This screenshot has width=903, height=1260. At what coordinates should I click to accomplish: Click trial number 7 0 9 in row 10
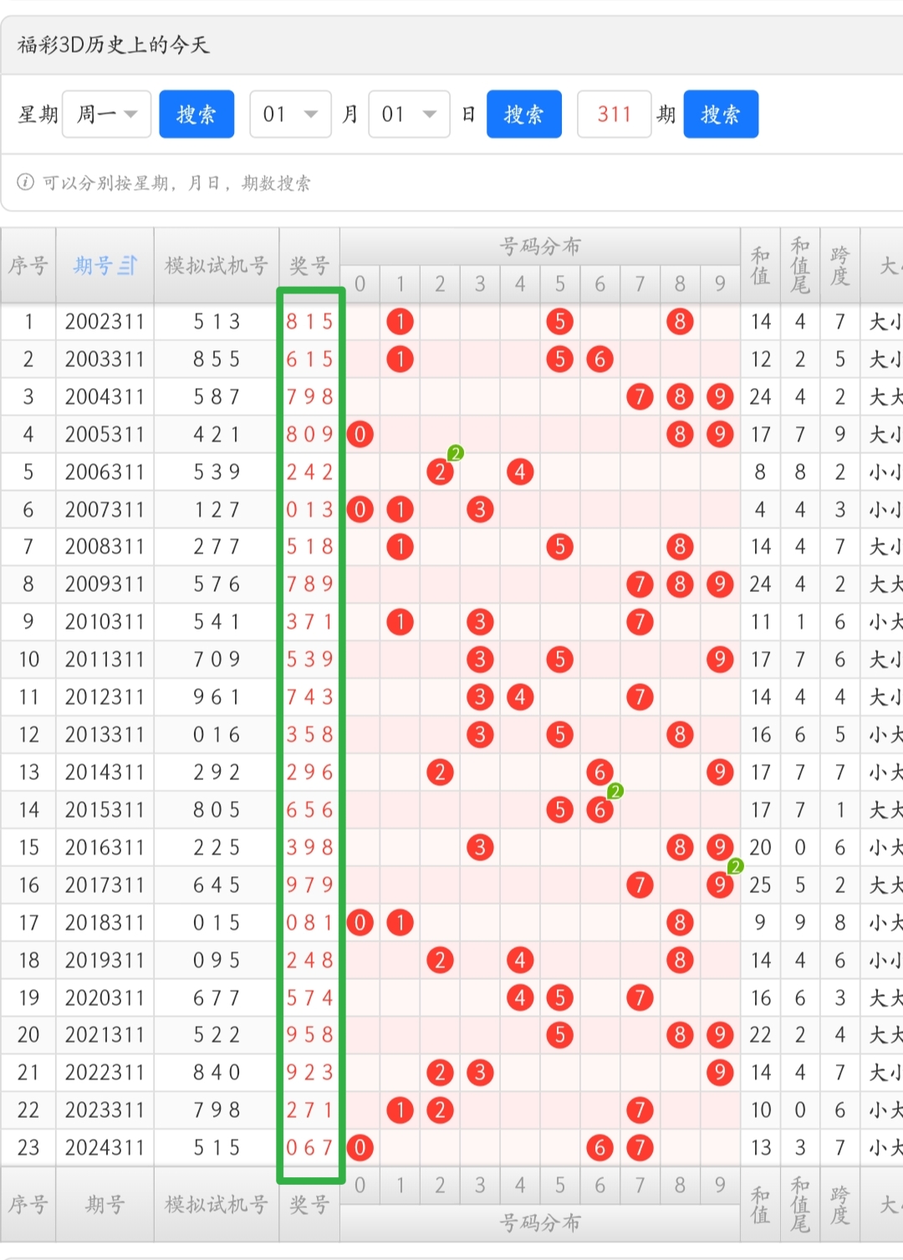click(x=217, y=660)
